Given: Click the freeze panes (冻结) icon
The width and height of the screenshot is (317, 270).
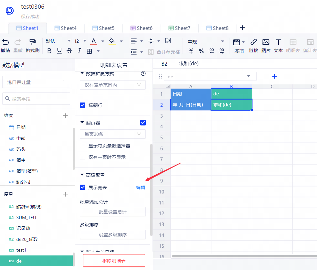Looking at the screenshot, I should [x=237, y=42].
